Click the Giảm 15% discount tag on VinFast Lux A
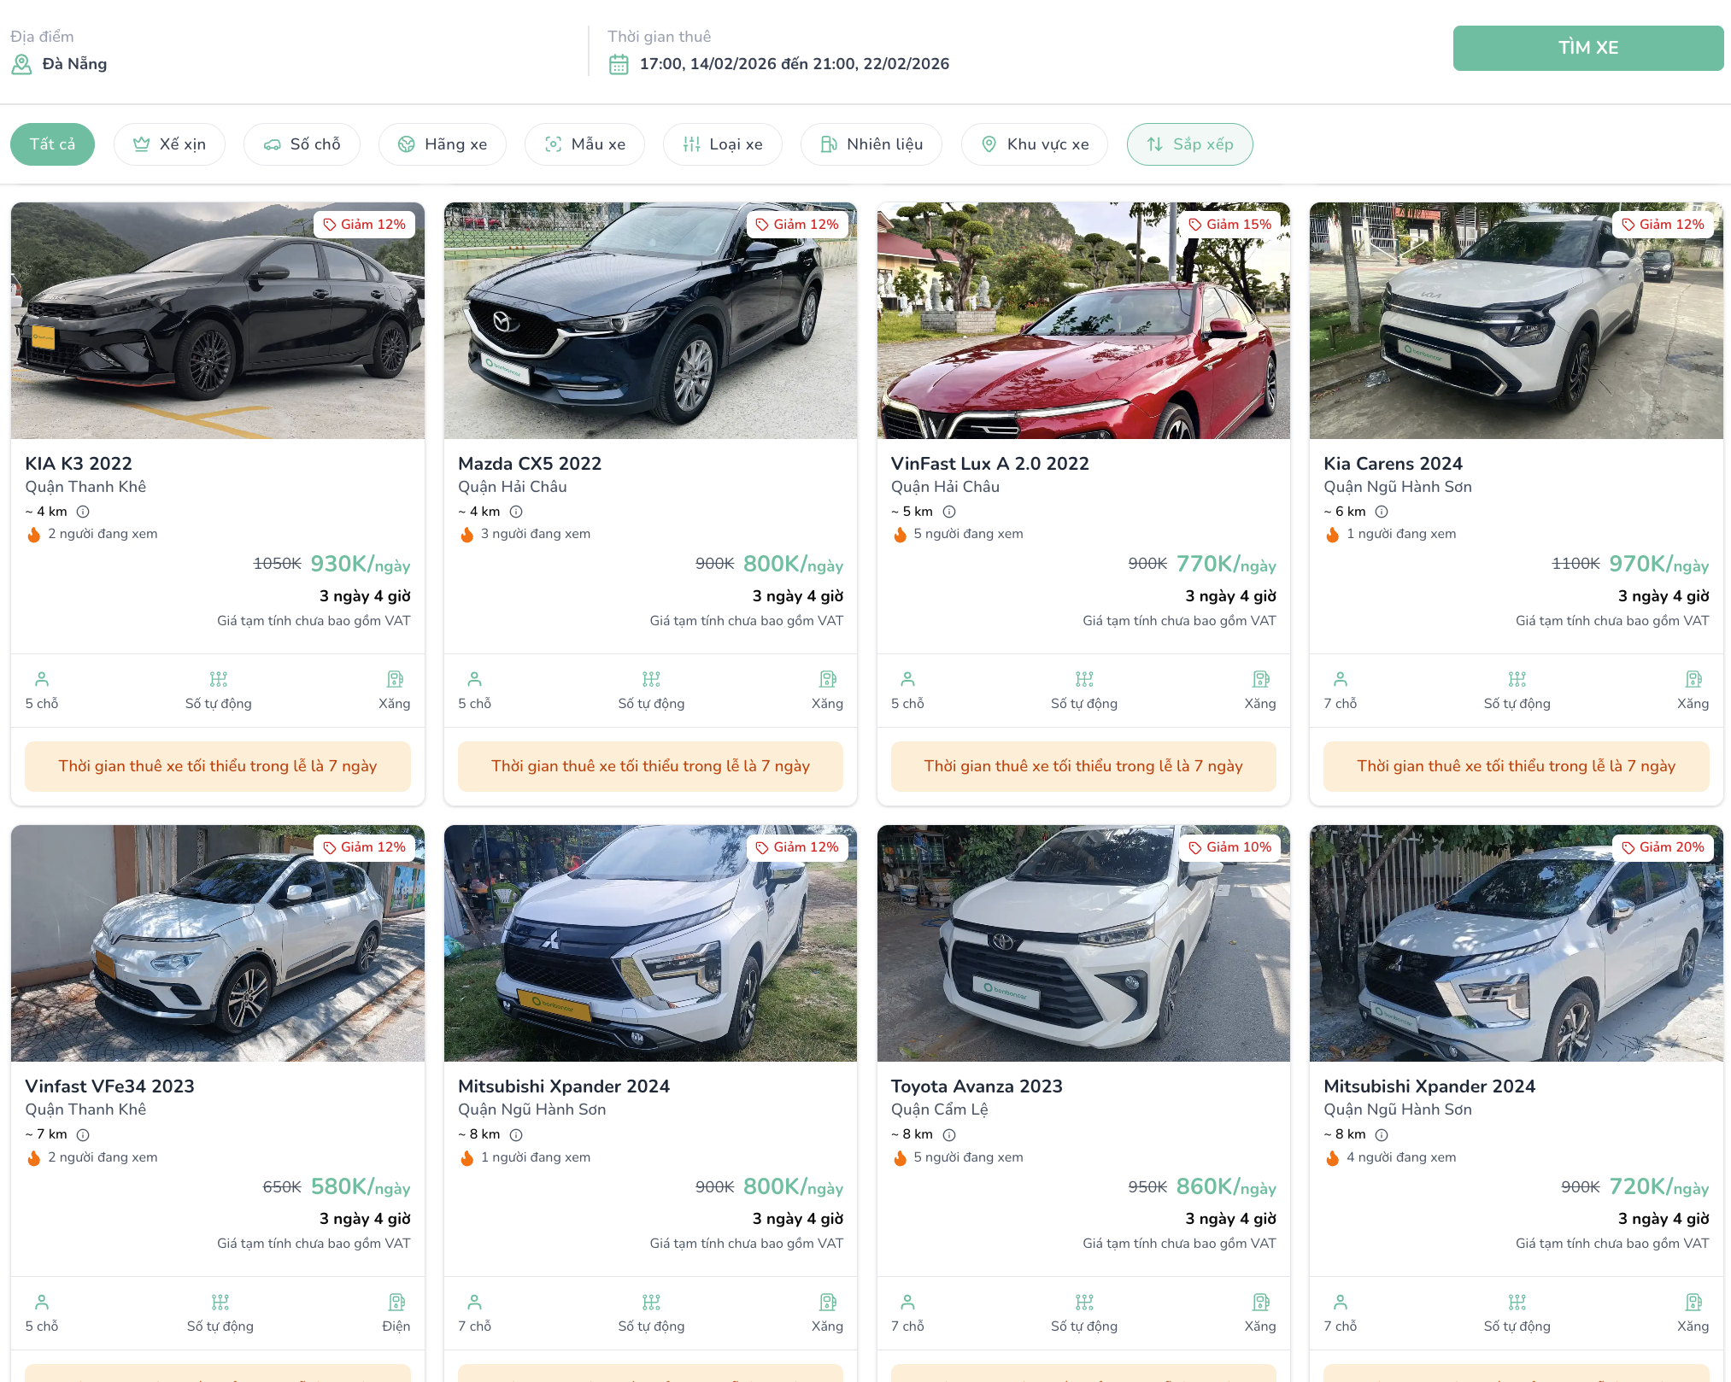The image size is (1731, 1382). pos(1230,224)
